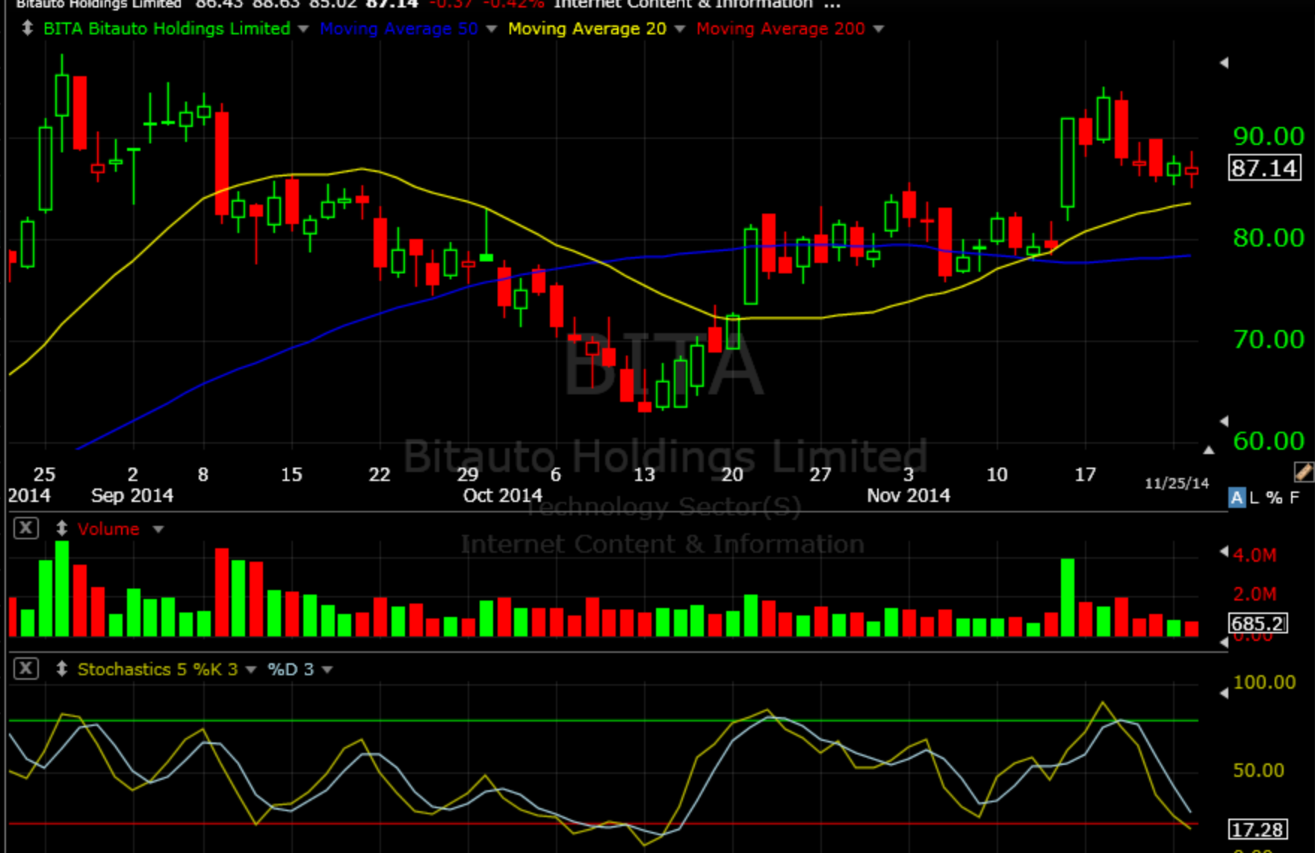
Task: Close the Stochastics panel with its X
Action: pyautogui.click(x=26, y=669)
